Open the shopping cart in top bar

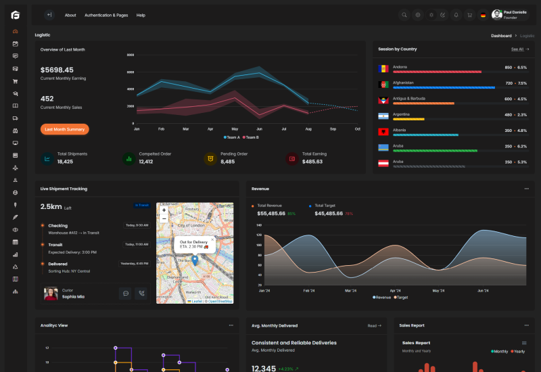pyautogui.click(x=469, y=15)
